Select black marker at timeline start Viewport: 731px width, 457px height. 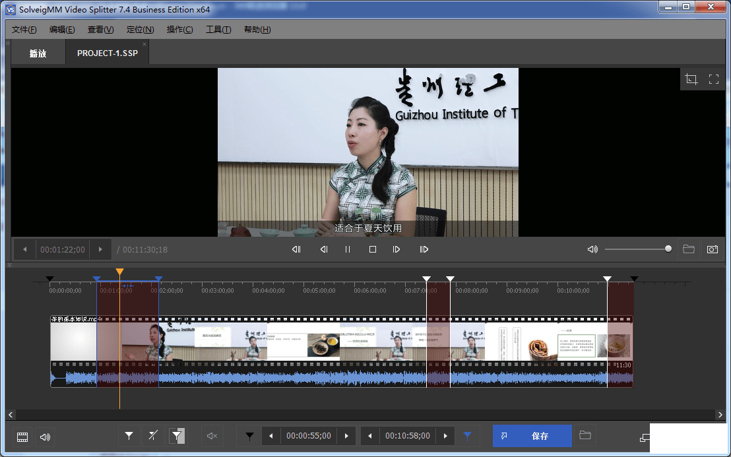pyautogui.click(x=50, y=278)
